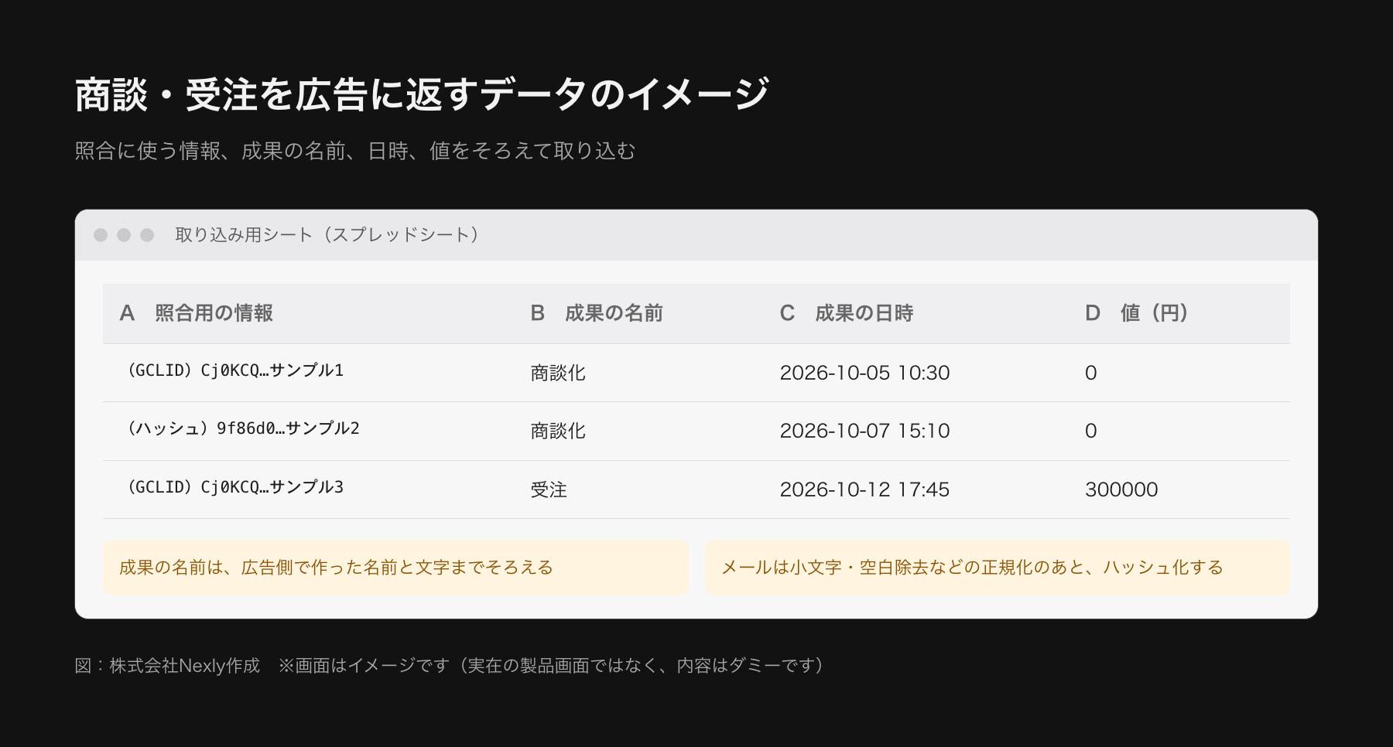Click cell (GCLID) Cj0KCQ…サンプル1

point(235,370)
